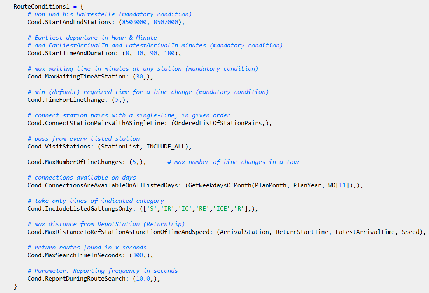Screen dimensions: 429x293
Task: Click the INCLUDE_ALL constant
Action: (x=166, y=146)
